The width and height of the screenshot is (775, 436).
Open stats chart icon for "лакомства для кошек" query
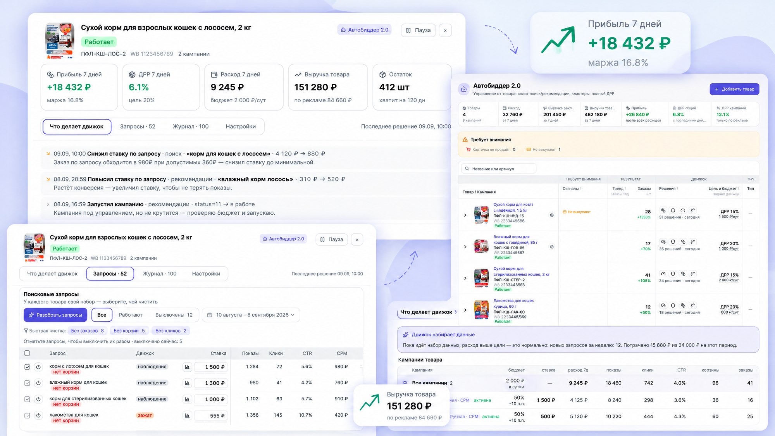[187, 415]
